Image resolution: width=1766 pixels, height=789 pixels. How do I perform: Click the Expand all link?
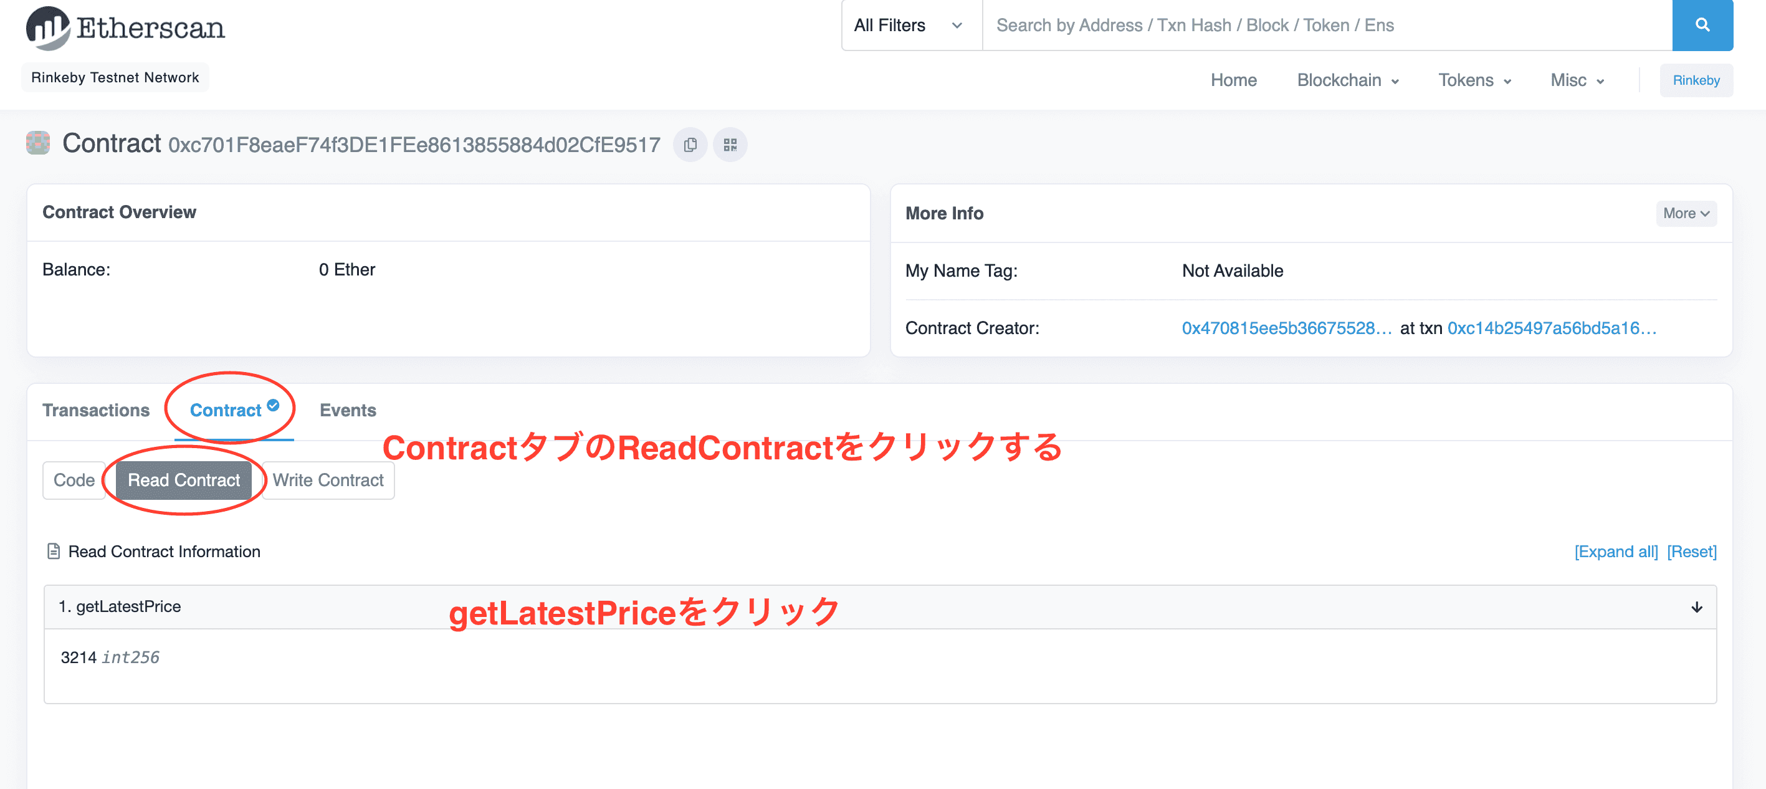point(1615,551)
